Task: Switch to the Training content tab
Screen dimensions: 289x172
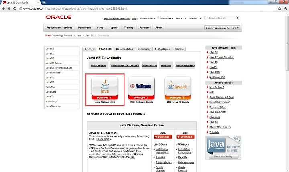Action: [179, 49]
